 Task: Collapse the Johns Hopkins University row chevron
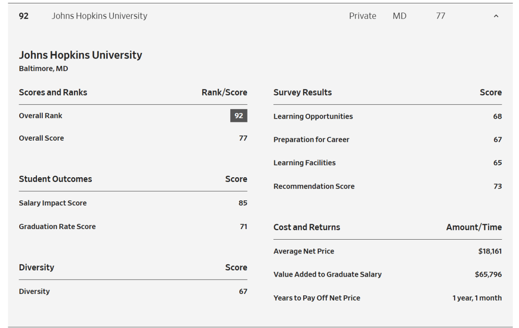coord(496,16)
